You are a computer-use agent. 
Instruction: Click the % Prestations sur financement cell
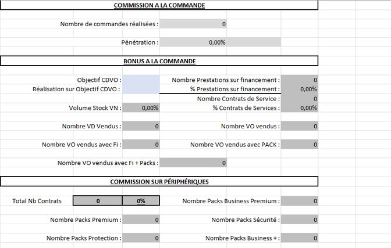299,89
